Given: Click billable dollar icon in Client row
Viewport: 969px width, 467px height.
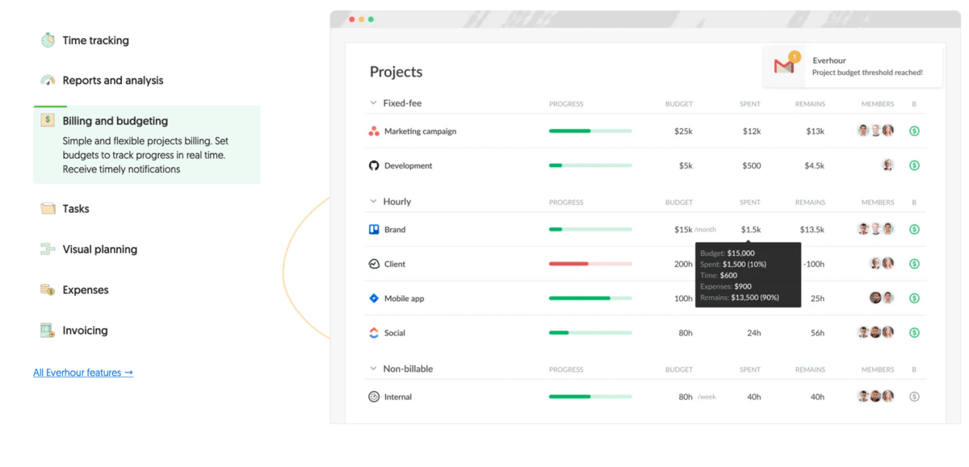Looking at the screenshot, I should click(x=914, y=264).
